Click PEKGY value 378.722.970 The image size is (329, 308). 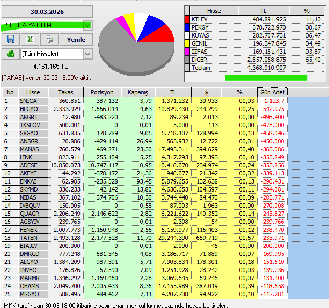(269, 27)
